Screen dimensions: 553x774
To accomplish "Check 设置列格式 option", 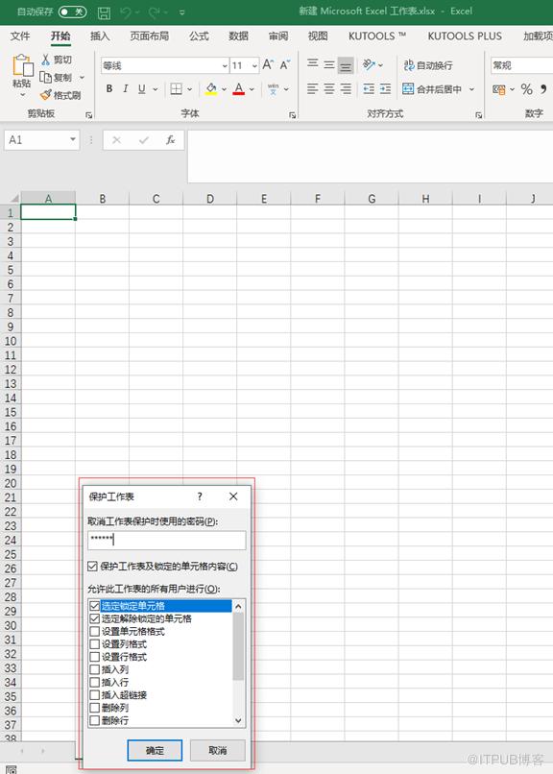I will pyautogui.click(x=95, y=644).
